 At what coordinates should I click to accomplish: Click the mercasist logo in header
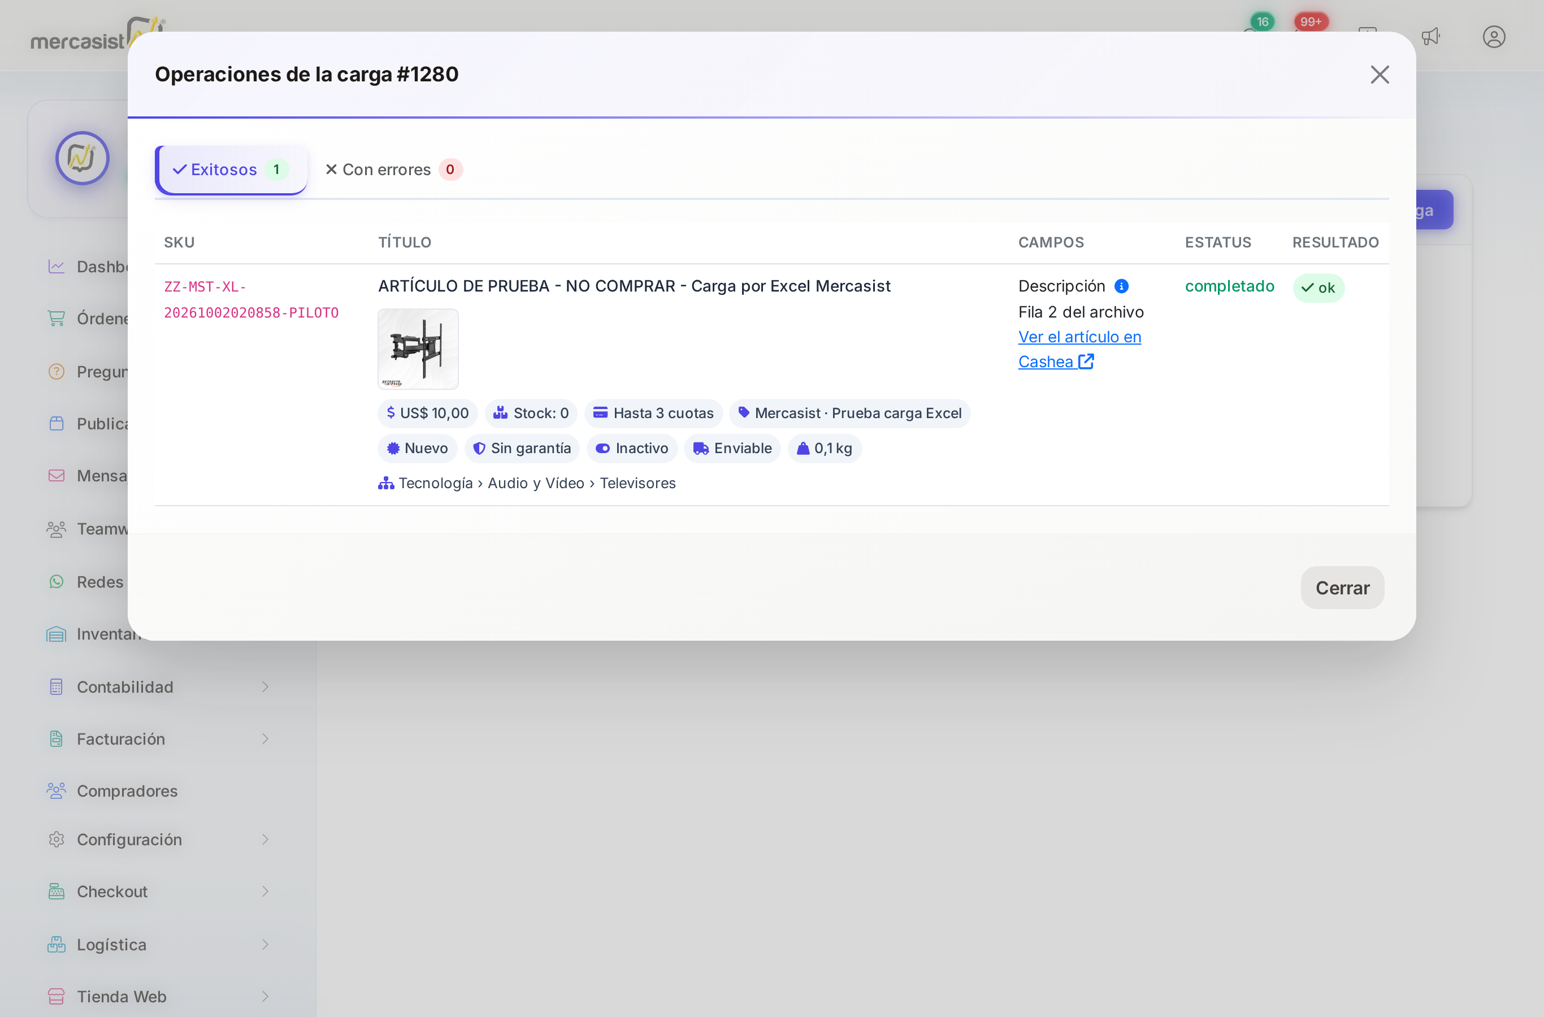(97, 35)
